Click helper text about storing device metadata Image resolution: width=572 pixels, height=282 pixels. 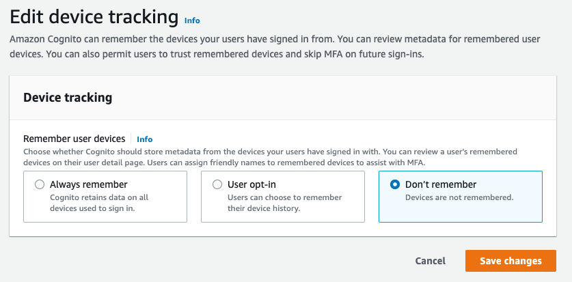tap(270, 157)
